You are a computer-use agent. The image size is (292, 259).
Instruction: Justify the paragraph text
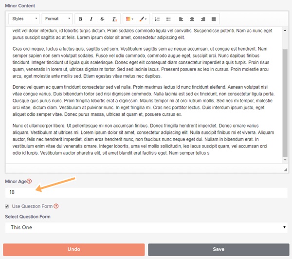pyautogui.click(x=214, y=19)
